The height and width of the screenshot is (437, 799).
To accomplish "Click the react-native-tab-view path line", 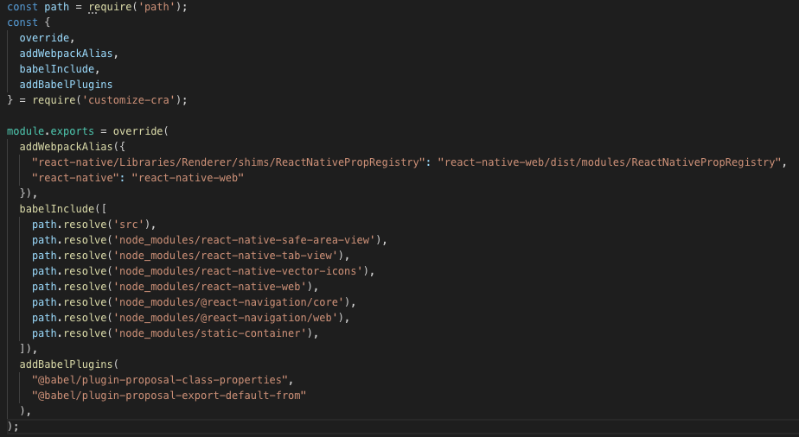I will tap(191, 256).
